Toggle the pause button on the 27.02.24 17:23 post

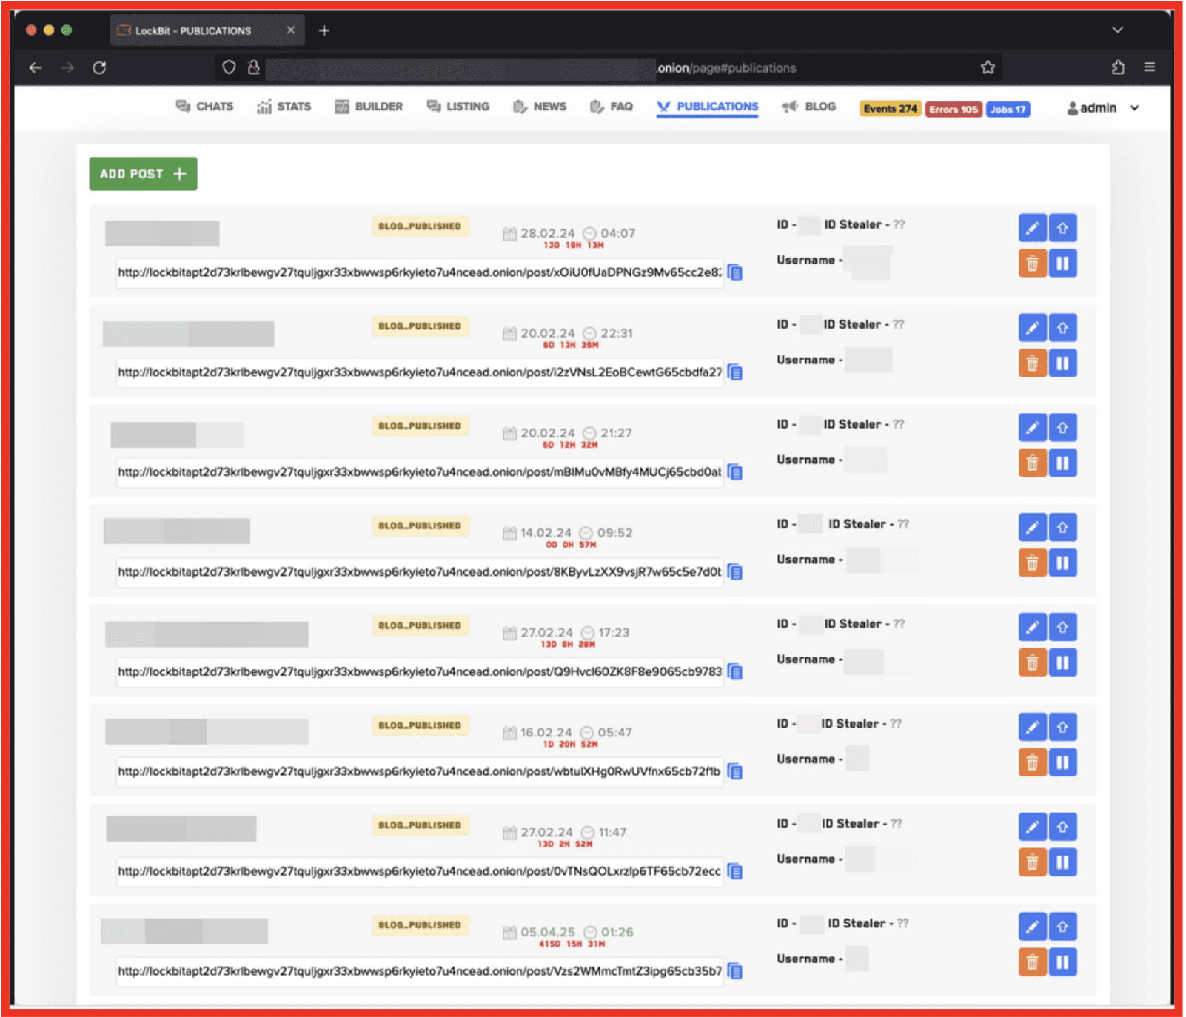coord(1062,663)
